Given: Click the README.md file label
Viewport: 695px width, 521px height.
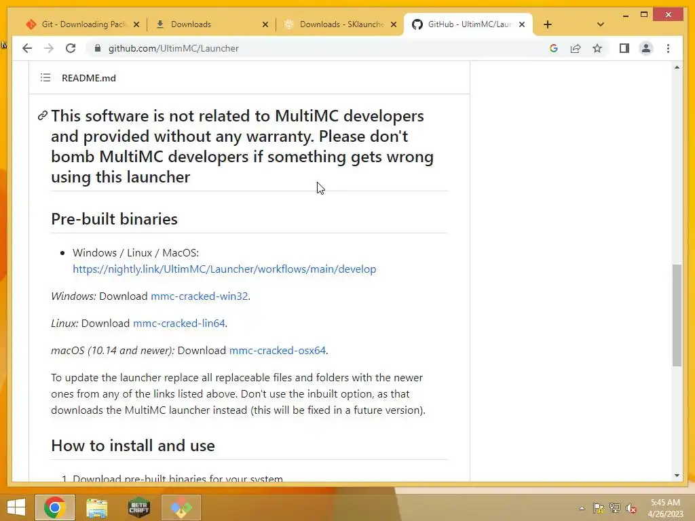Looking at the screenshot, I should click(89, 78).
